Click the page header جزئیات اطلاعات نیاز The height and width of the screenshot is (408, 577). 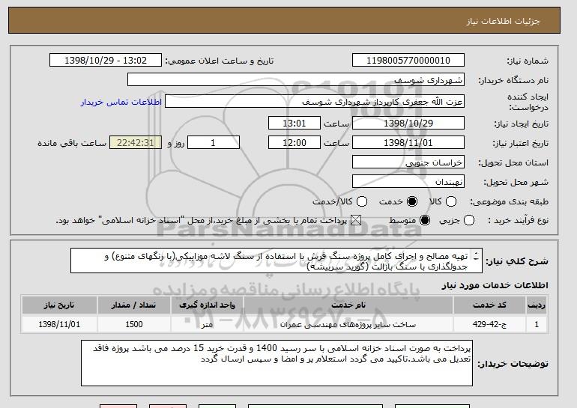(x=503, y=21)
